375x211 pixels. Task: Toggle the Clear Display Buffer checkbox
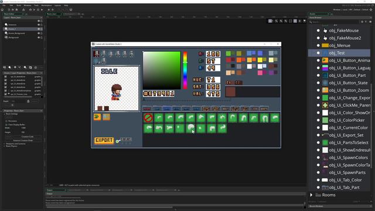[x=6, y=125]
